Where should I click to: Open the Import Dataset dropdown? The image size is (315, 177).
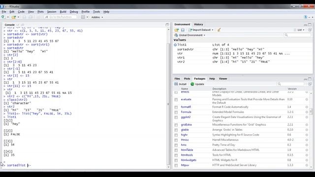click(x=201, y=30)
